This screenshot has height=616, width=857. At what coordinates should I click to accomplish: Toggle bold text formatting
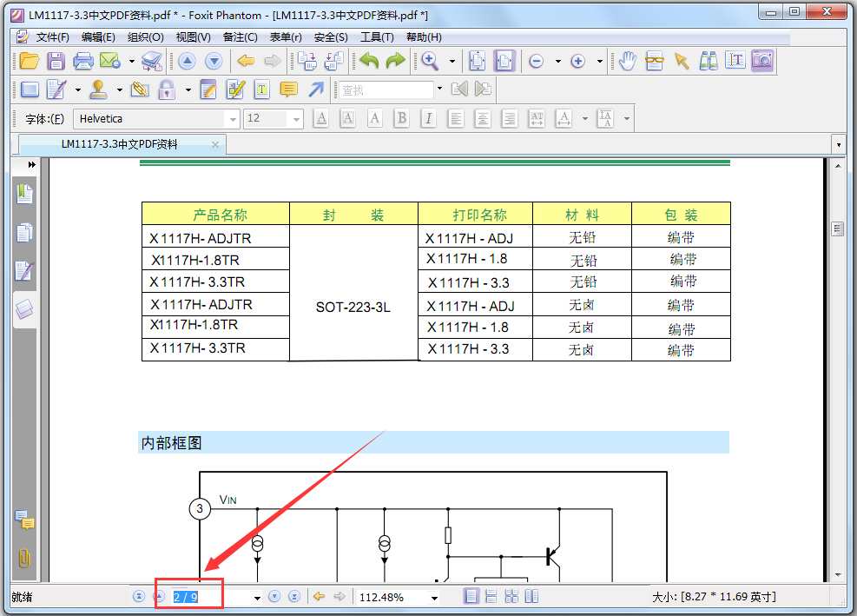point(402,119)
